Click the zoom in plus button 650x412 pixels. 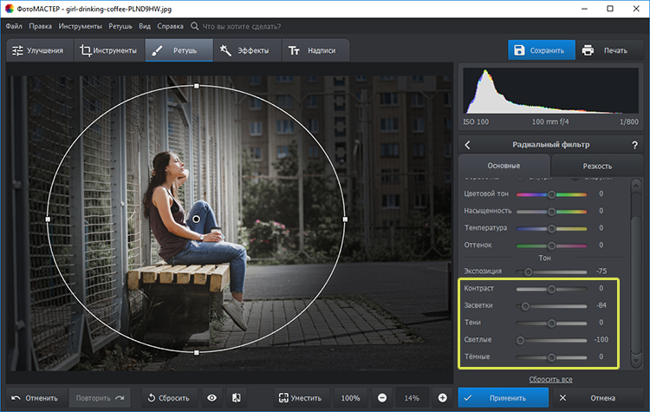click(443, 397)
